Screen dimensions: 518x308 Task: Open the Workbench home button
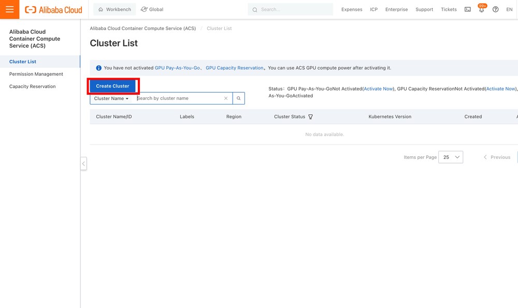[x=114, y=9]
